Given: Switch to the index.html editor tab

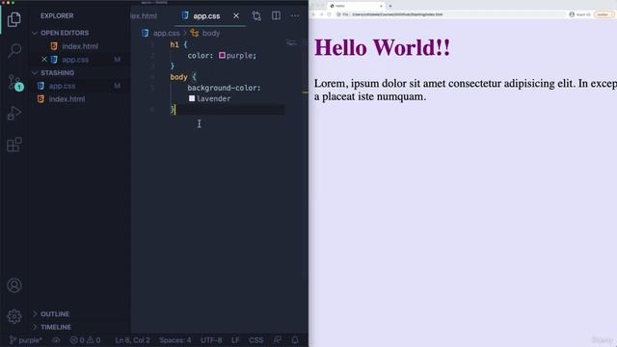Looking at the screenshot, I should click(x=144, y=15).
